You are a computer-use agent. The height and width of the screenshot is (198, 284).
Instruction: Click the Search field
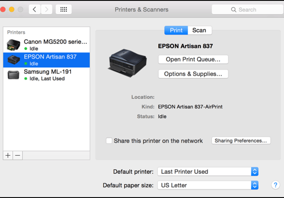point(247,10)
